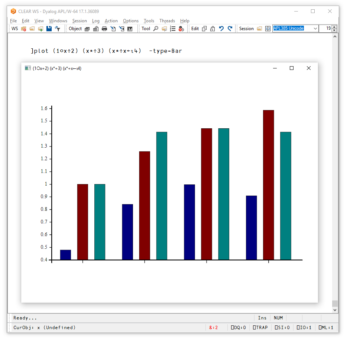
Task: Open the Find magnifier tool
Action: (x=156, y=29)
